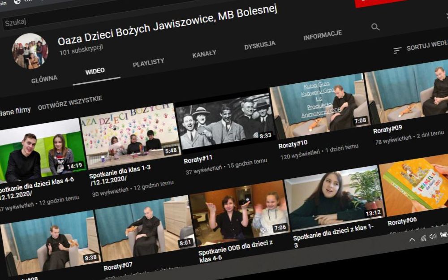Click the battery status tray icon
The width and height of the screenshot is (448, 280).
pos(444,234)
